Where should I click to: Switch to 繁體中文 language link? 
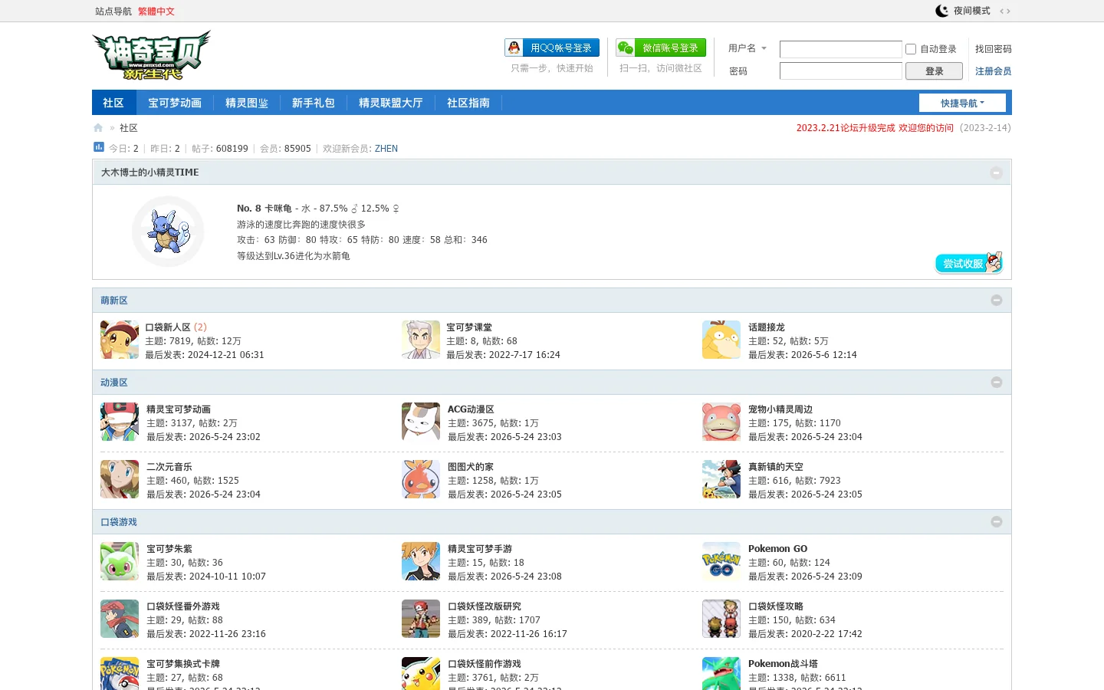156,11
